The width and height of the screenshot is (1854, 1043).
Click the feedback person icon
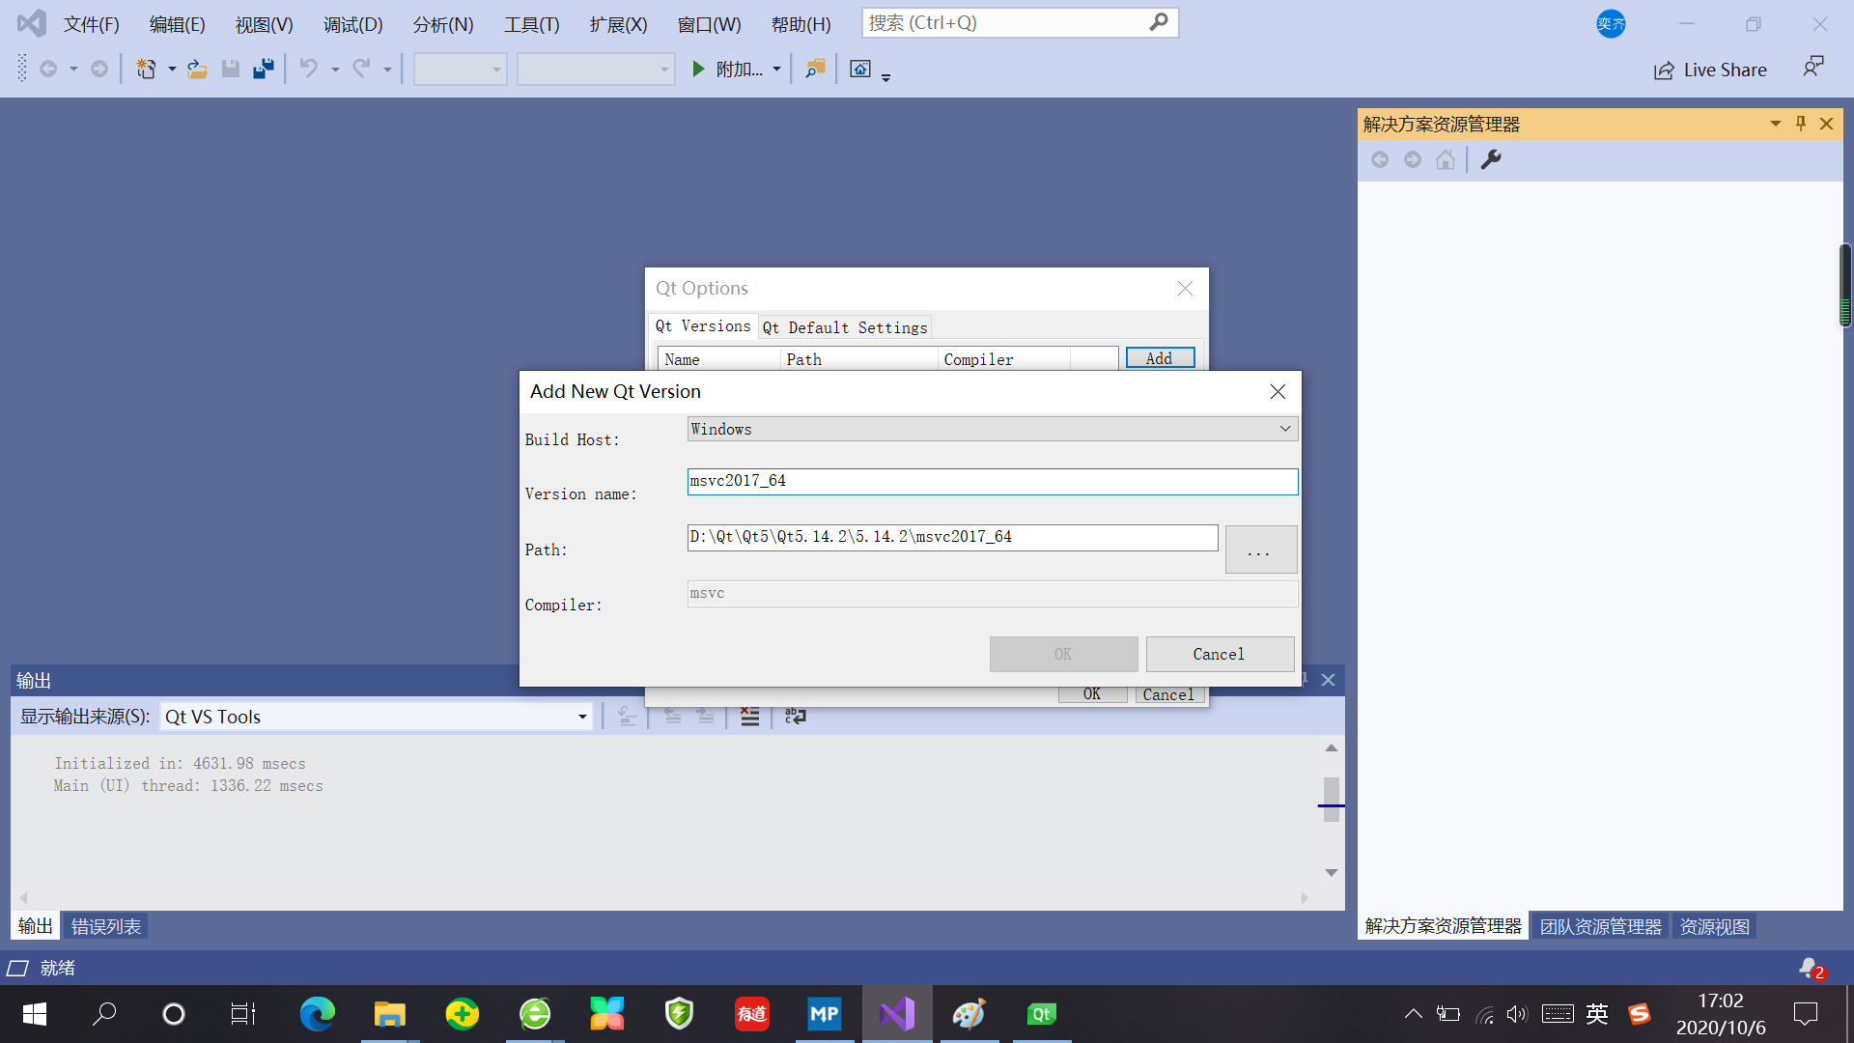pos(1812,67)
